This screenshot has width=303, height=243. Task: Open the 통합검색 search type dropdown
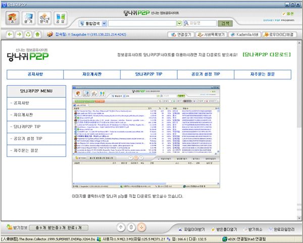tap(93, 23)
